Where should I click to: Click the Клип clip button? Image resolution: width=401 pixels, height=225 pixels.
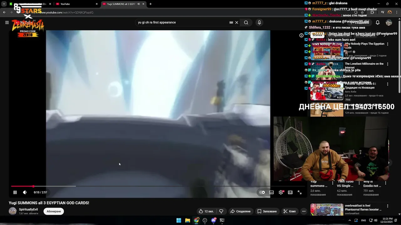[289, 211]
